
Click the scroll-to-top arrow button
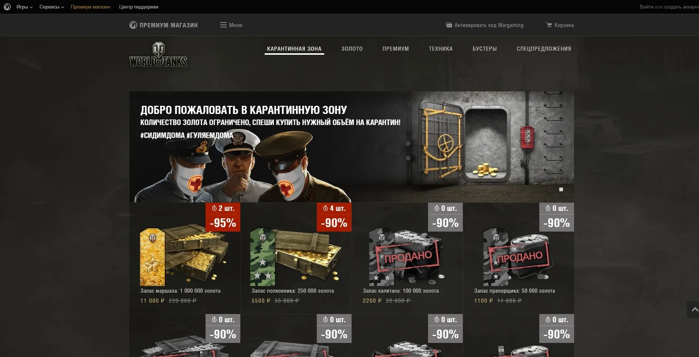[x=694, y=309]
